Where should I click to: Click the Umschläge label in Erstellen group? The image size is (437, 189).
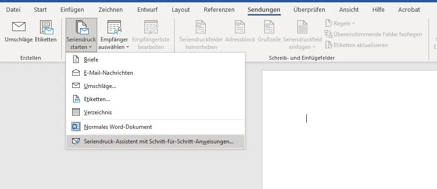[19, 39]
